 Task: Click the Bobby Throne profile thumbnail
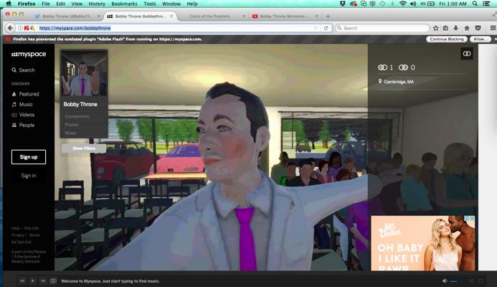pyautogui.click(x=84, y=74)
